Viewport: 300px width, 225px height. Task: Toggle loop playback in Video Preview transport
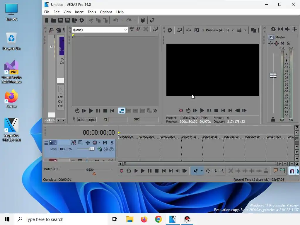(x=188, y=110)
